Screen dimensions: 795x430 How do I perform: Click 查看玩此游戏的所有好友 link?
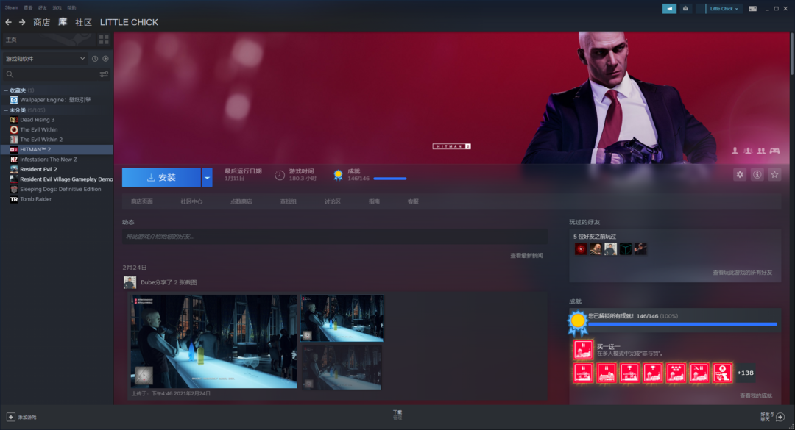click(x=742, y=273)
